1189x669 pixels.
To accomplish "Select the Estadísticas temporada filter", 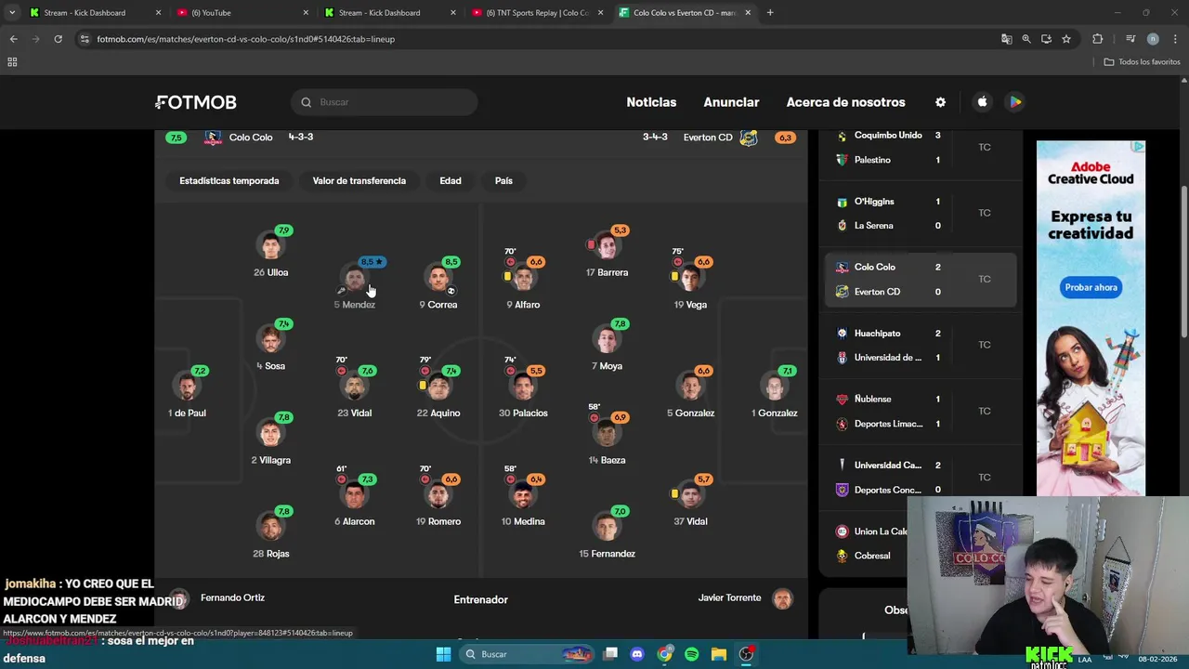I will point(229,181).
